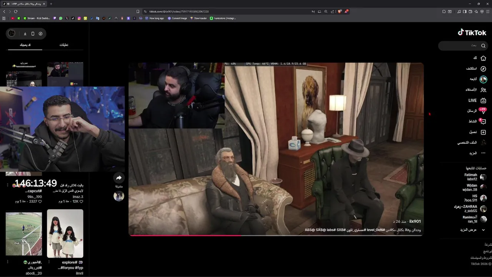The image size is (492, 277).
Task: Open the Explore compass icon
Action: [x=483, y=68]
